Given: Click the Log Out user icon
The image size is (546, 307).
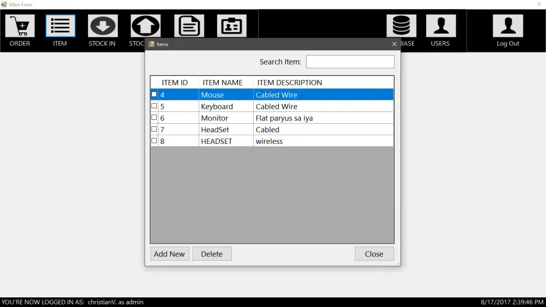Looking at the screenshot, I should (508, 26).
